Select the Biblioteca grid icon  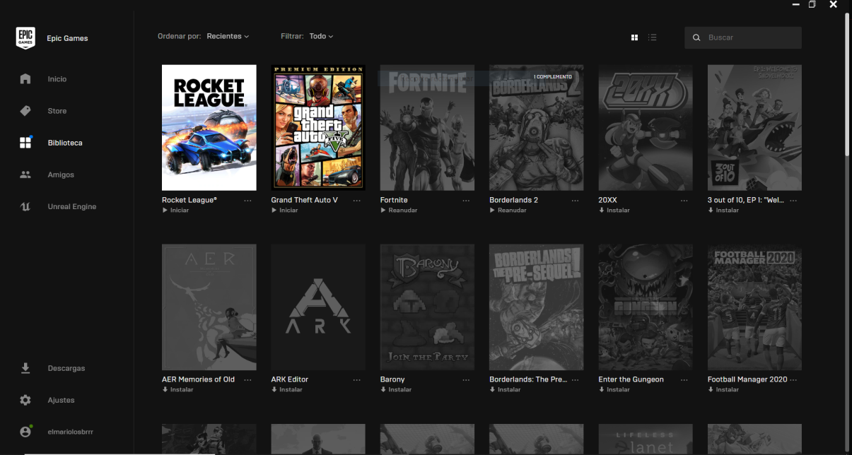25,143
